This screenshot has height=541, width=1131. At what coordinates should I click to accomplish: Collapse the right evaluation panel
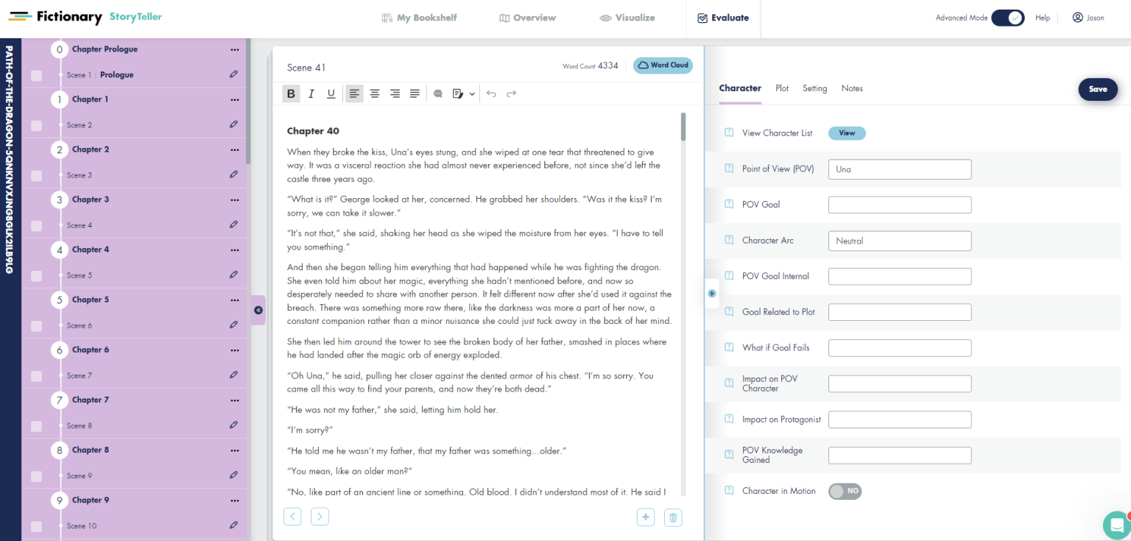pos(711,293)
